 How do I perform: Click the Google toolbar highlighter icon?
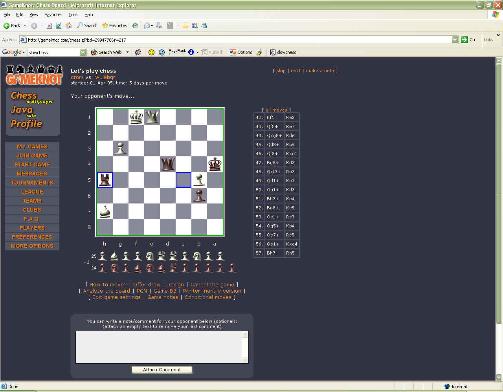[x=259, y=52]
